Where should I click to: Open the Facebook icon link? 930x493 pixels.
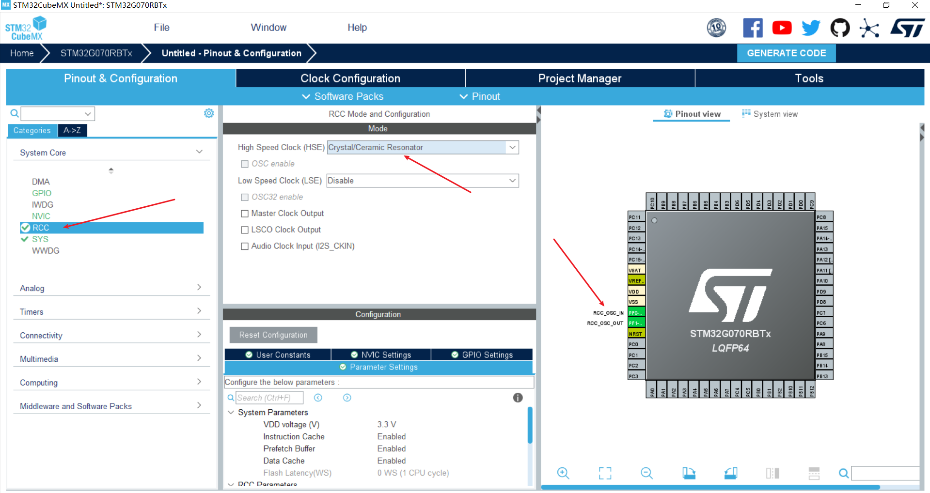point(753,28)
